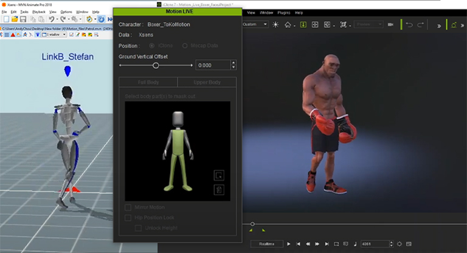The image size is (467, 253).
Task: Select the Mocap Data radio button
Action: (x=185, y=46)
